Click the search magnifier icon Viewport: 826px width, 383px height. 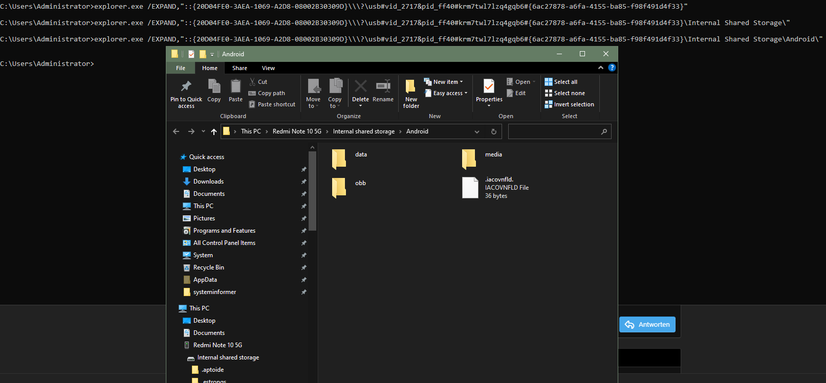coord(604,131)
